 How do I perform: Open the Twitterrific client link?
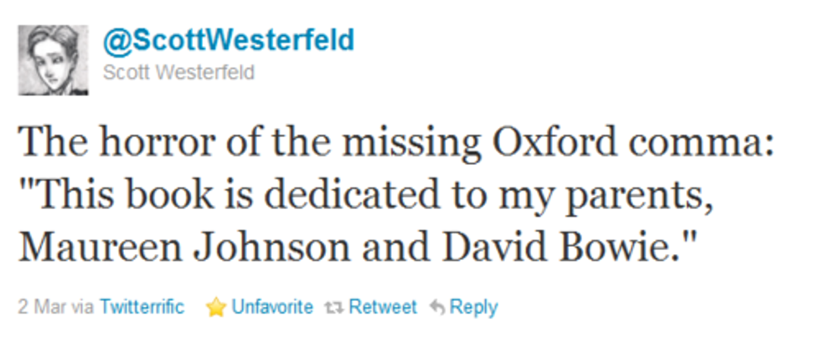(141, 307)
